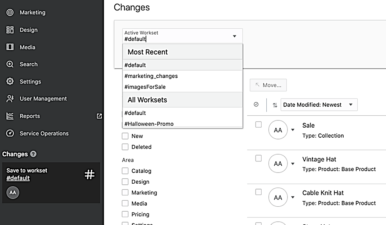
Task: Open Design via its layout icon
Action: [x=10, y=30]
